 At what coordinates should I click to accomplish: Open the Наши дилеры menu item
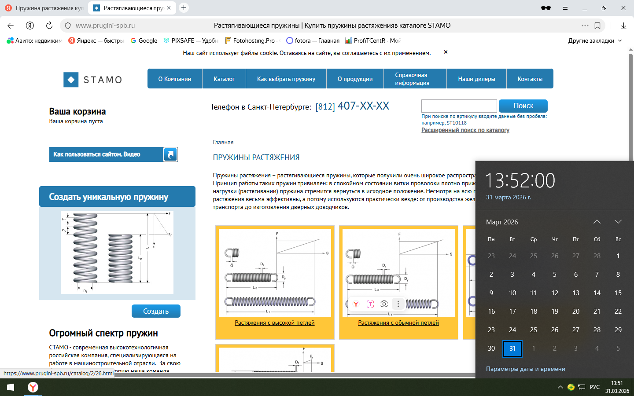pyautogui.click(x=476, y=79)
